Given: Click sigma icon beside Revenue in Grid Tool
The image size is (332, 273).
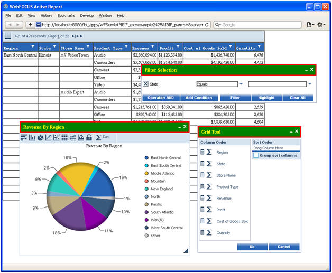Looking at the screenshot, I should (209, 198).
